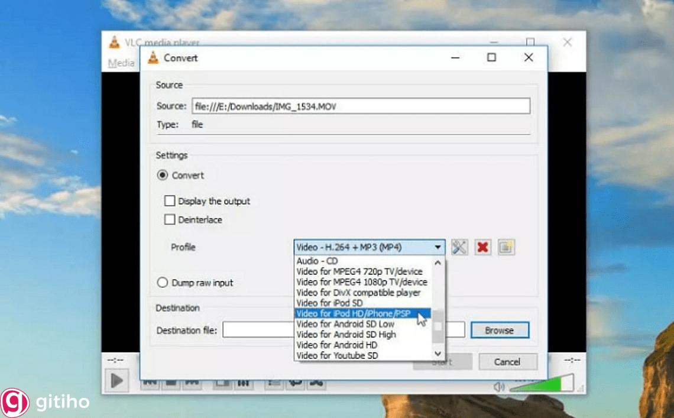Click the loop icon in VLC's control bar
Screen dimensions: 674x418
[x=296, y=383]
